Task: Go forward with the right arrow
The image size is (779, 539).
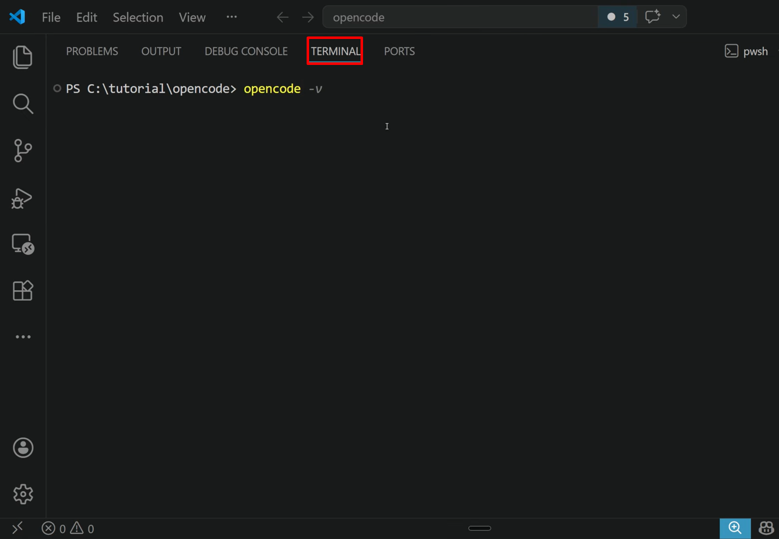Action: (x=308, y=17)
